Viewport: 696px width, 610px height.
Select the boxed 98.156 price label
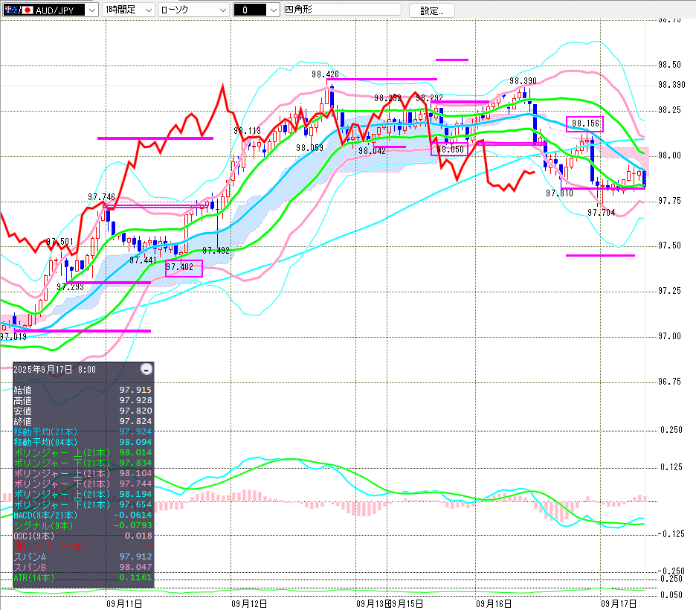coord(585,124)
